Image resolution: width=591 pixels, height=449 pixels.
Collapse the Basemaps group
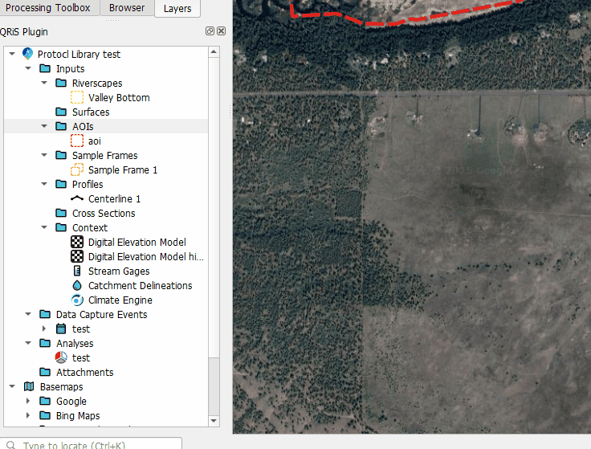click(x=12, y=386)
